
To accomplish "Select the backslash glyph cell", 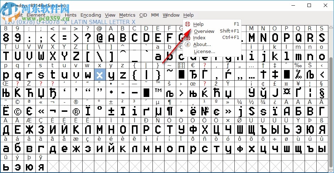I will click(x=100, y=56).
